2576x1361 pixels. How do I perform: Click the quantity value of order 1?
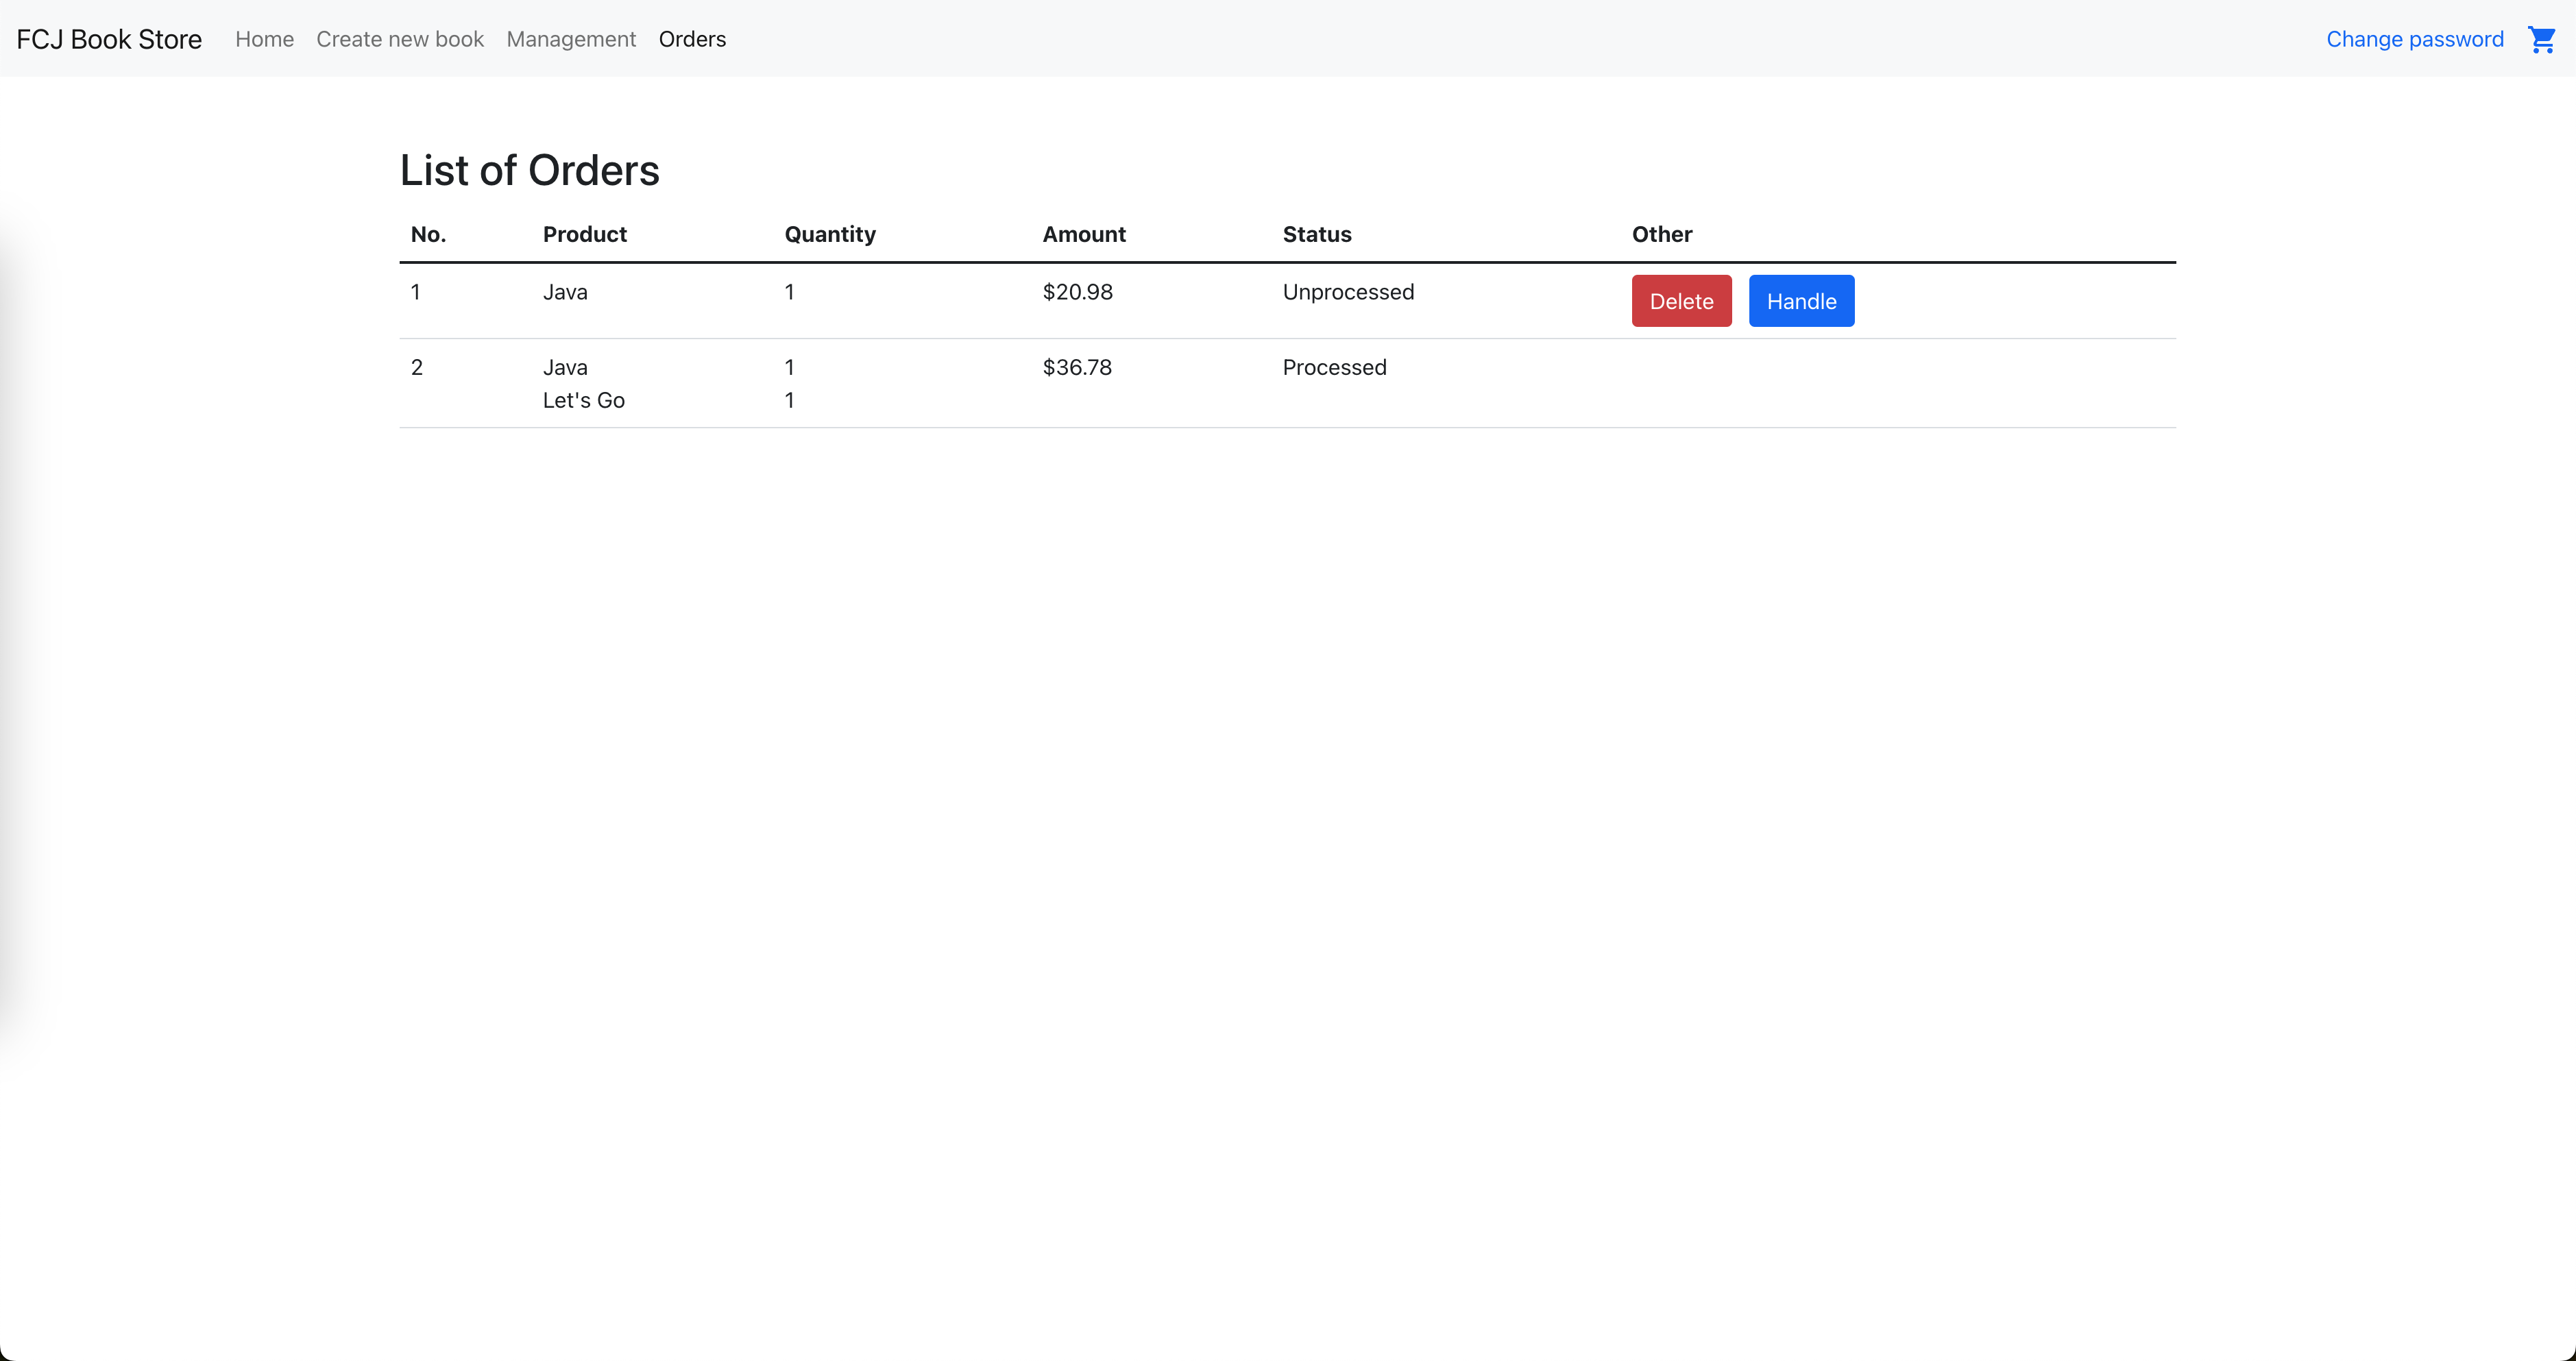789,292
